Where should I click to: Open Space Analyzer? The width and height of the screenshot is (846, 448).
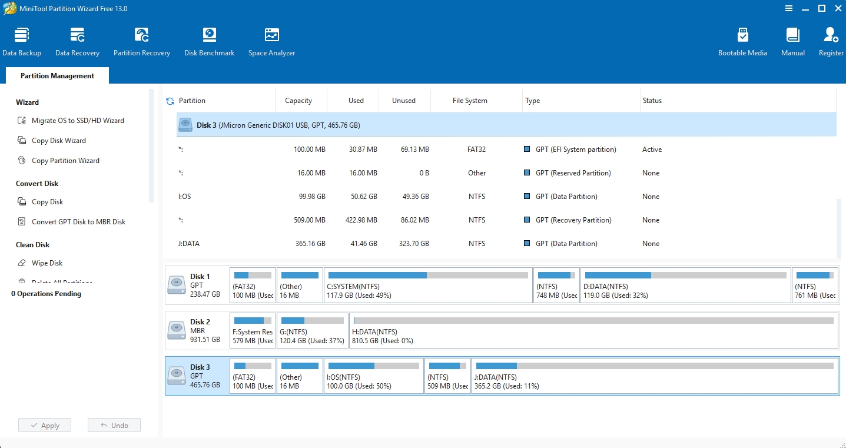pos(271,42)
